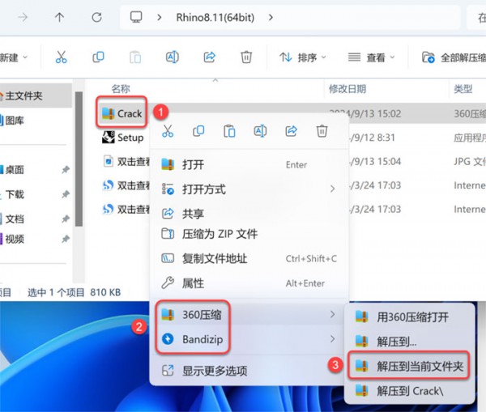Select 压缩为 ZIP 文件 in the context menu

pos(249,234)
